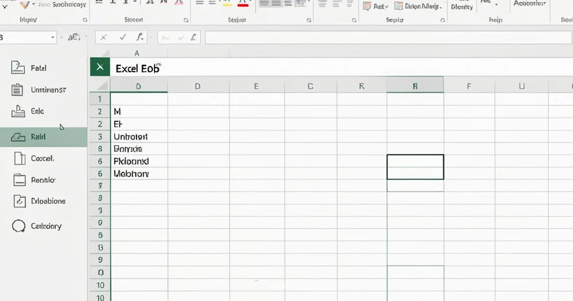Click the green Excel logo beside the workbook title
This screenshot has width=573, height=301.
(x=99, y=67)
